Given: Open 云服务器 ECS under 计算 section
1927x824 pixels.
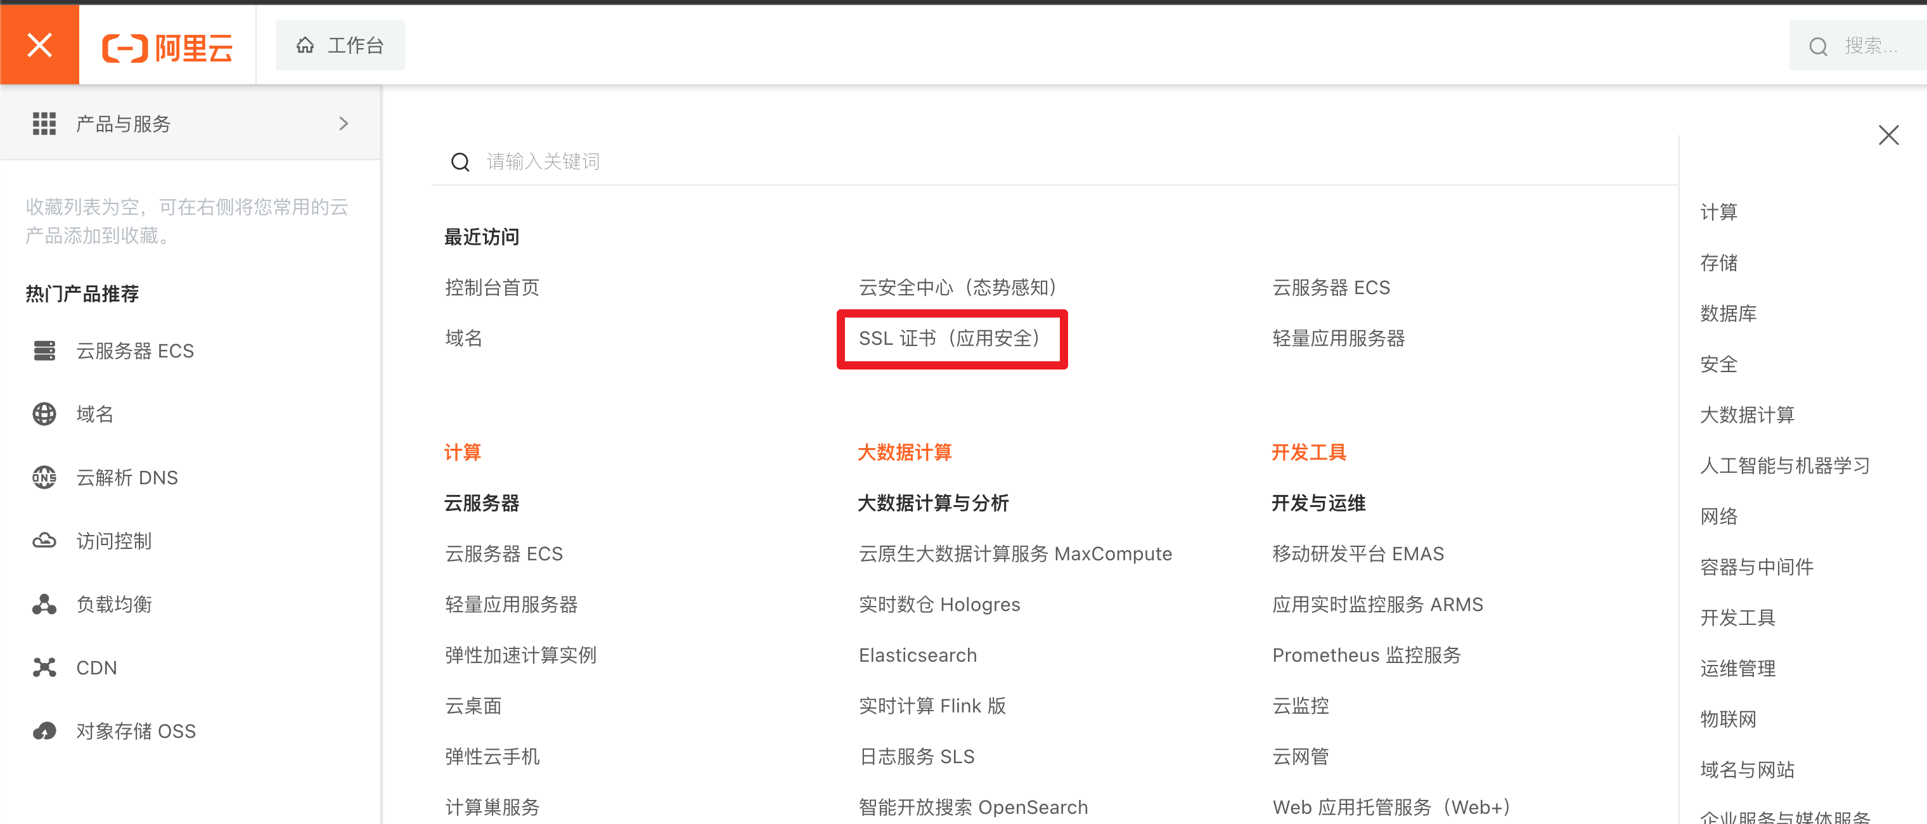Looking at the screenshot, I should pos(503,553).
